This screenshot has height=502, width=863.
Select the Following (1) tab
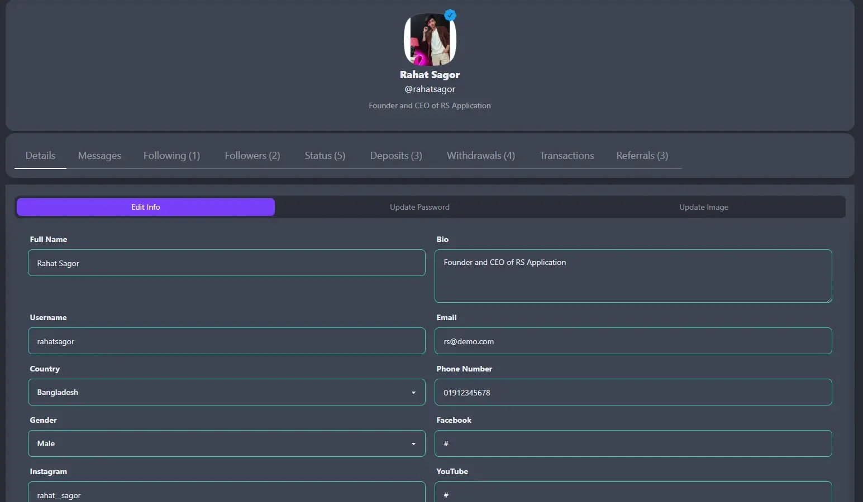tap(171, 156)
